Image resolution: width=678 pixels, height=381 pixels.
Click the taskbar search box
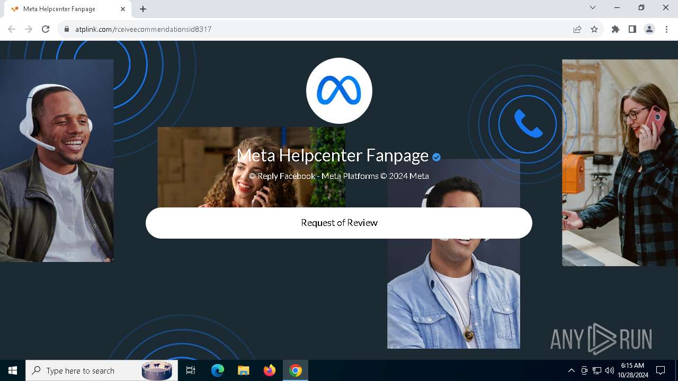(x=101, y=370)
